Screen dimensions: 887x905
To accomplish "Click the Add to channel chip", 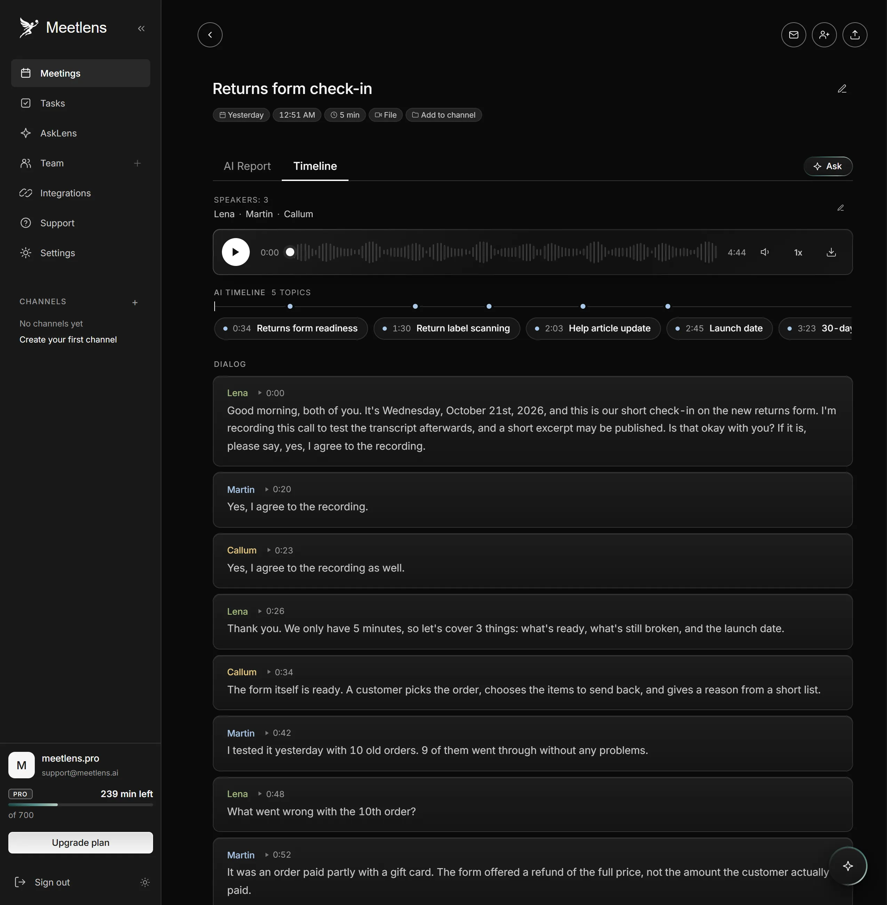I will [443, 115].
